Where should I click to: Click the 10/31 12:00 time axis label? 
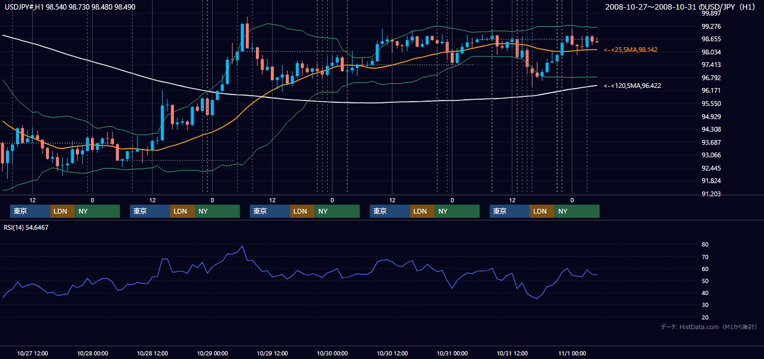click(512, 353)
